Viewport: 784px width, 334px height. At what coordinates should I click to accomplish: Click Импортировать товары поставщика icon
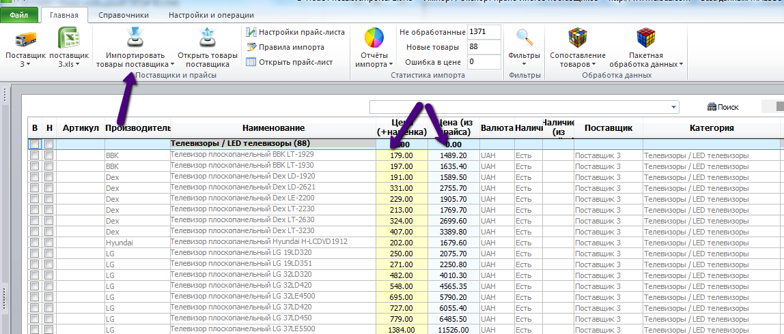pyautogui.click(x=135, y=38)
